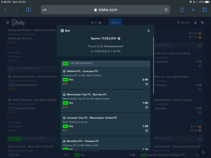This screenshot has height=158, width=211.
Task: Click the stake.com address bar
Action: pos(105,10)
